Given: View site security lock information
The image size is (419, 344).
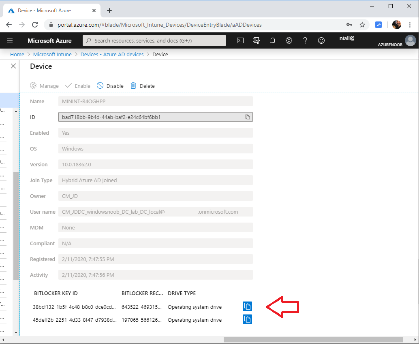Looking at the screenshot, I should [51, 25].
